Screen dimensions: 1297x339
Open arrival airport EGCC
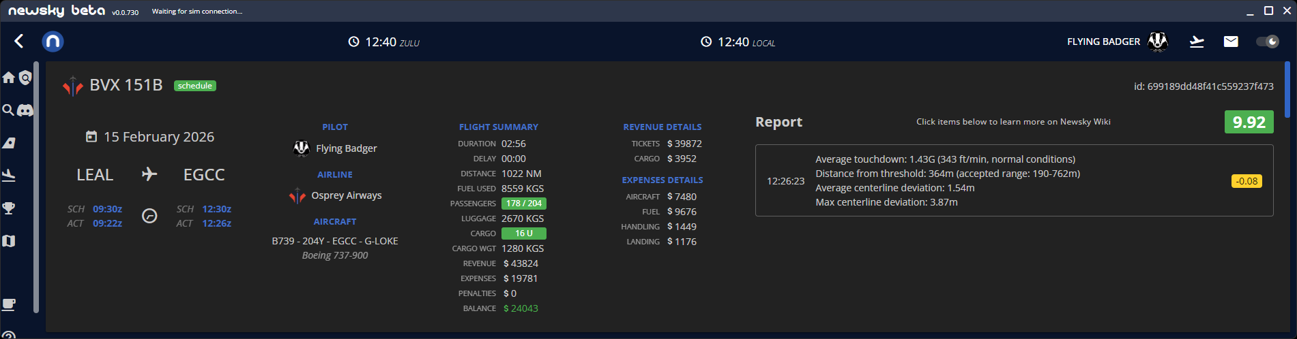point(204,175)
